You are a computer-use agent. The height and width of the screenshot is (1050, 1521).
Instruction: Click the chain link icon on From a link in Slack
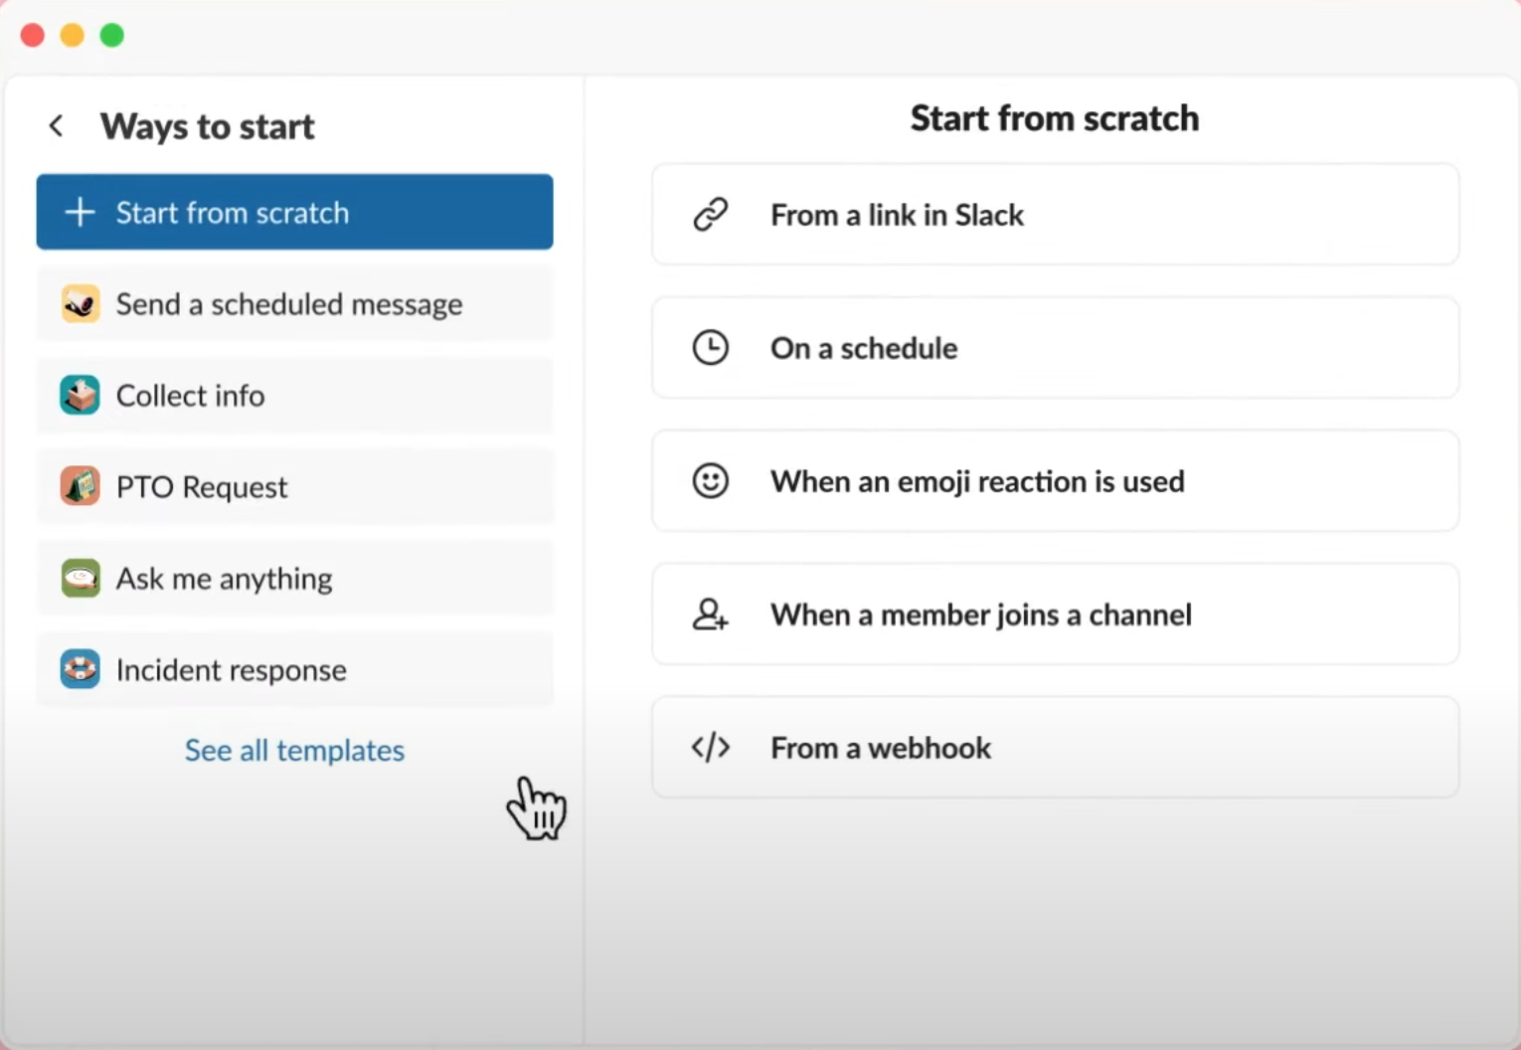pyautogui.click(x=710, y=214)
